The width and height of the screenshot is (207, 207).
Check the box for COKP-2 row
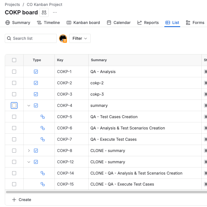click(x=14, y=83)
